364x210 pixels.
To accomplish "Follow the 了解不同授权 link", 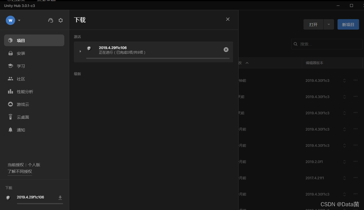I will [x=20, y=171].
